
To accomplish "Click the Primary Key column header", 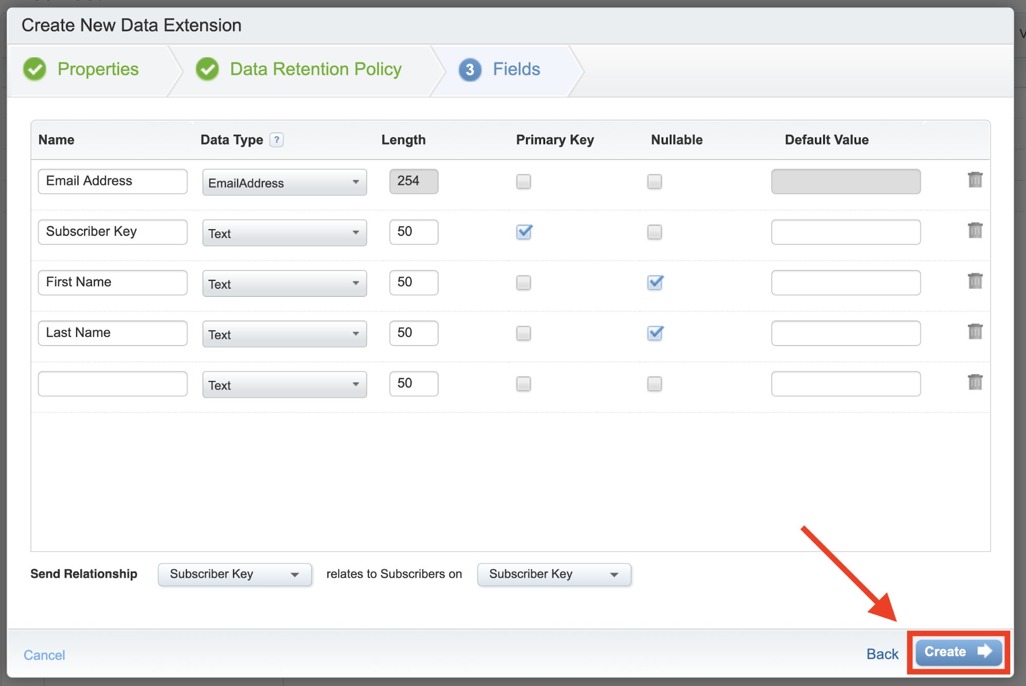I will (x=555, y=140).
